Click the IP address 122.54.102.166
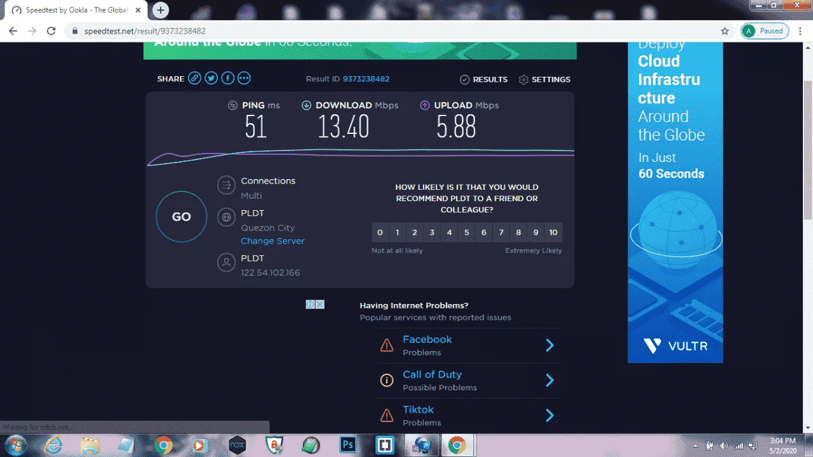The height and width of the screenshot is (457, 813). click(x=271, y=273)
